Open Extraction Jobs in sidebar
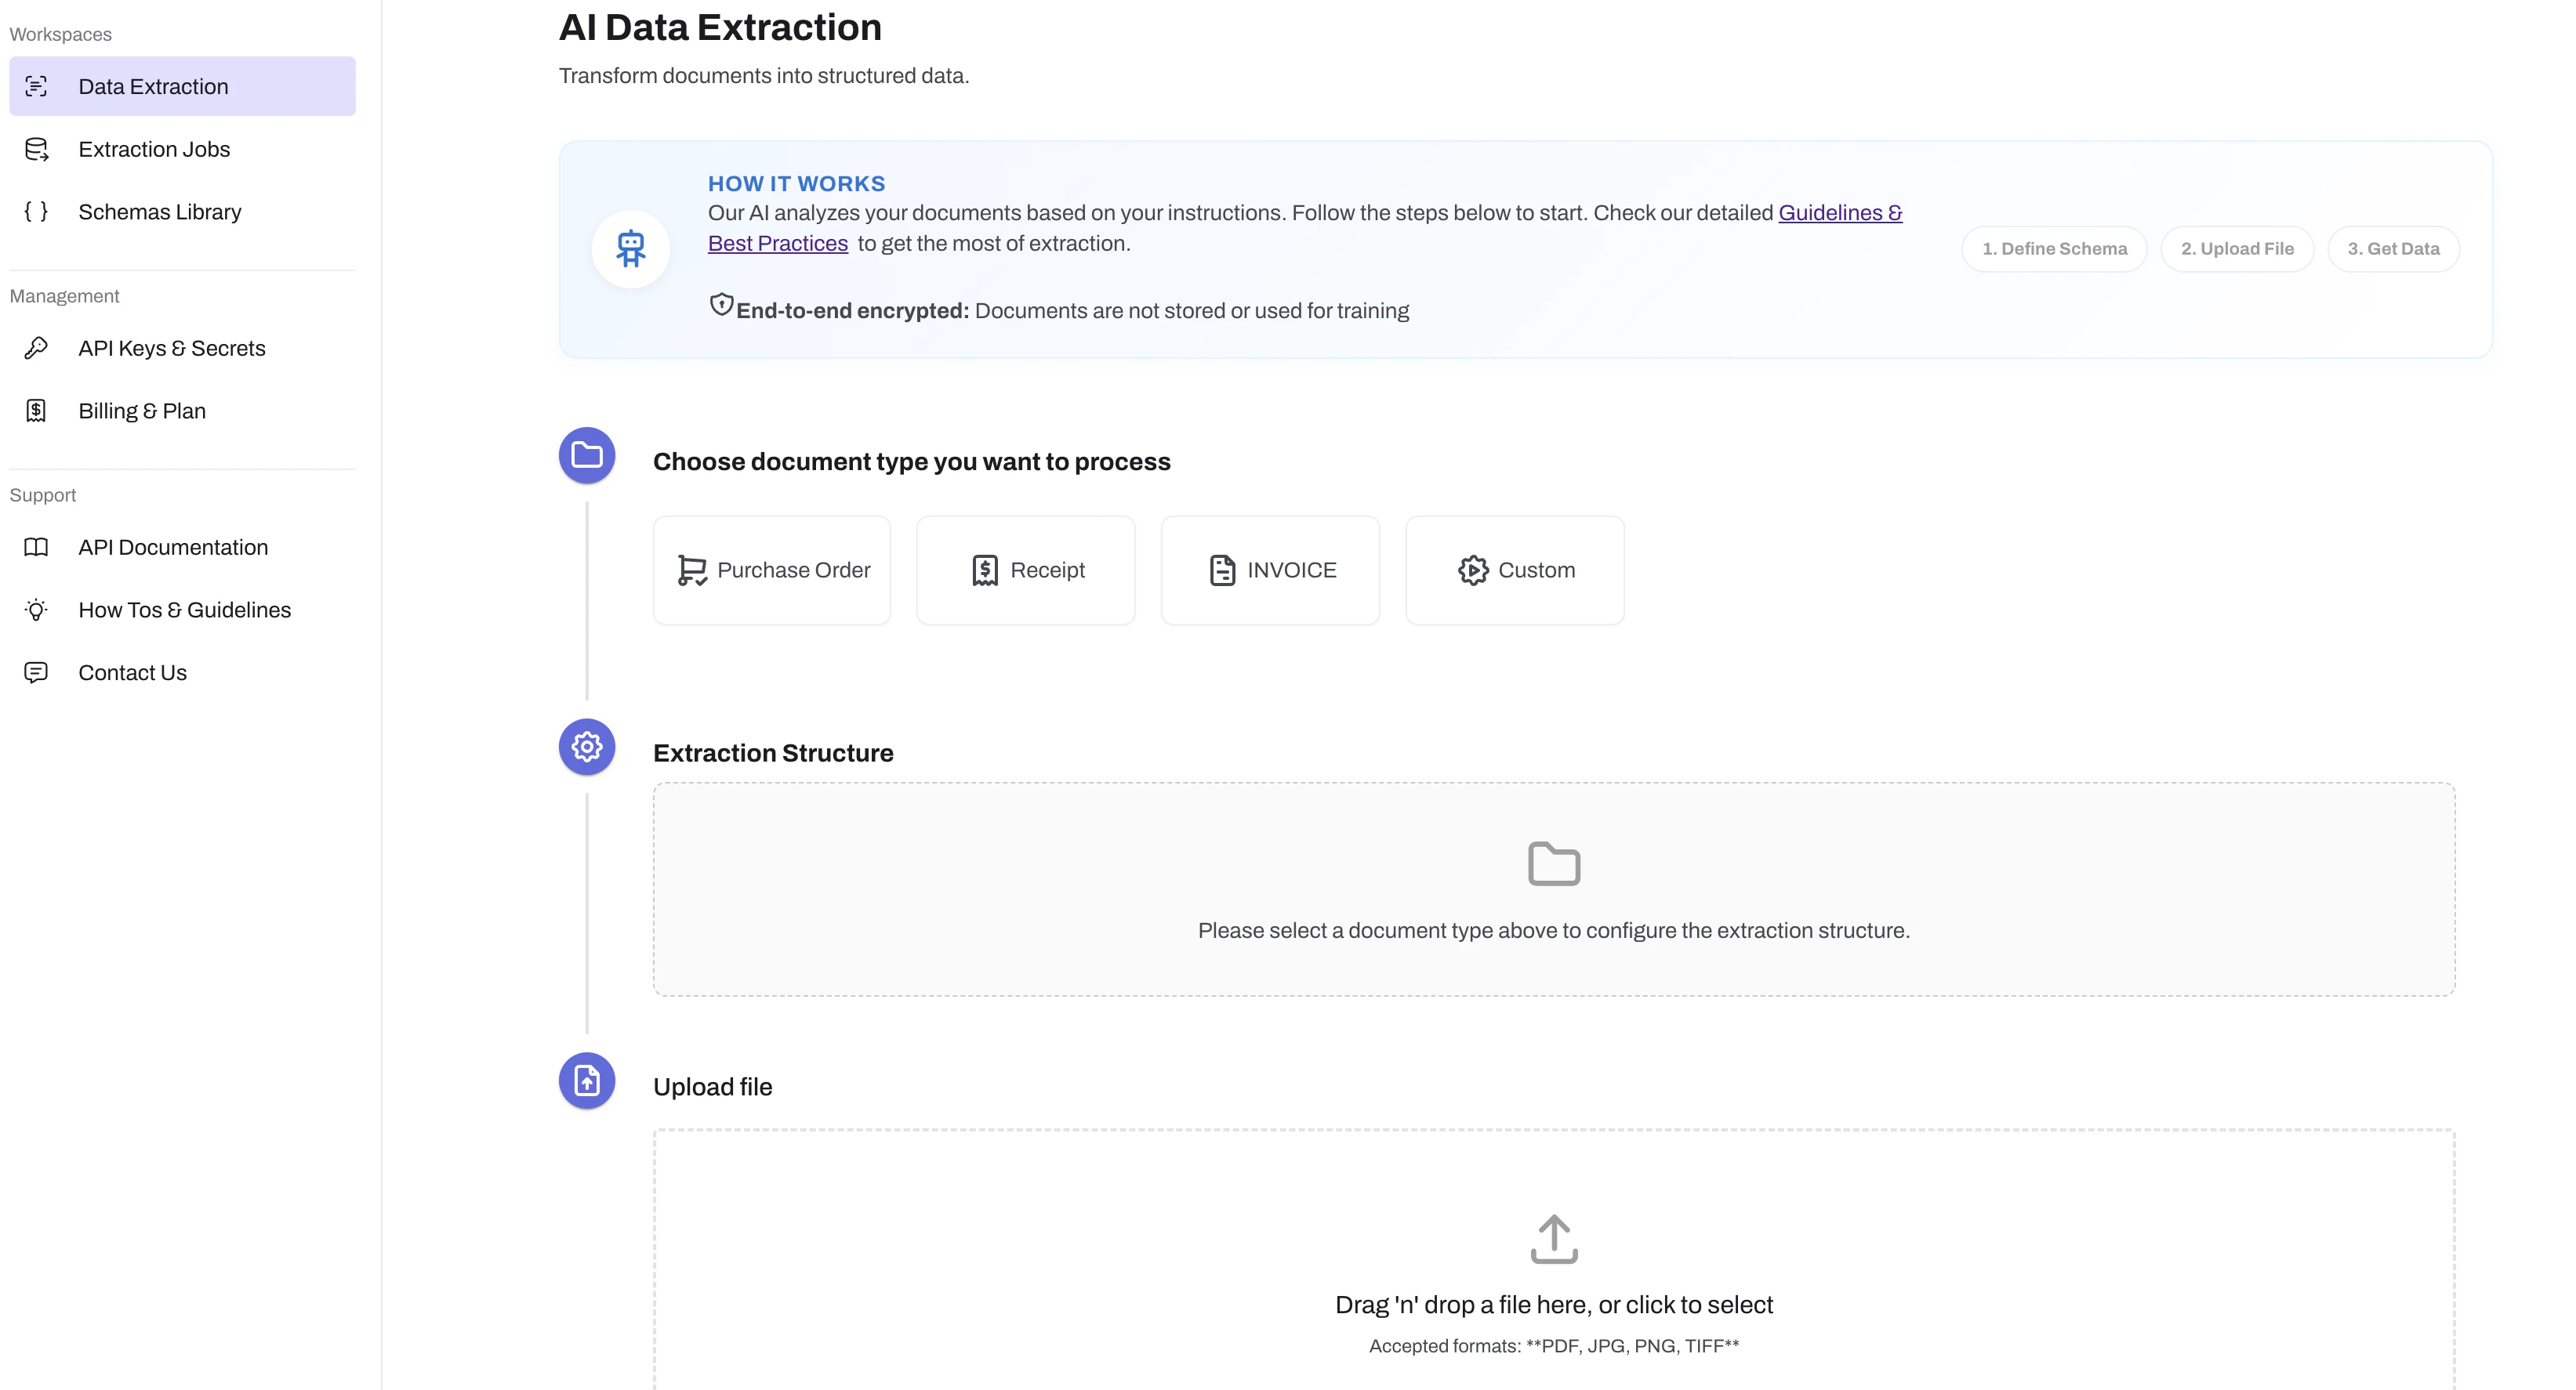Image resolution: width=2576 pixels, height=1390 pixels. (x=154, y=149)
